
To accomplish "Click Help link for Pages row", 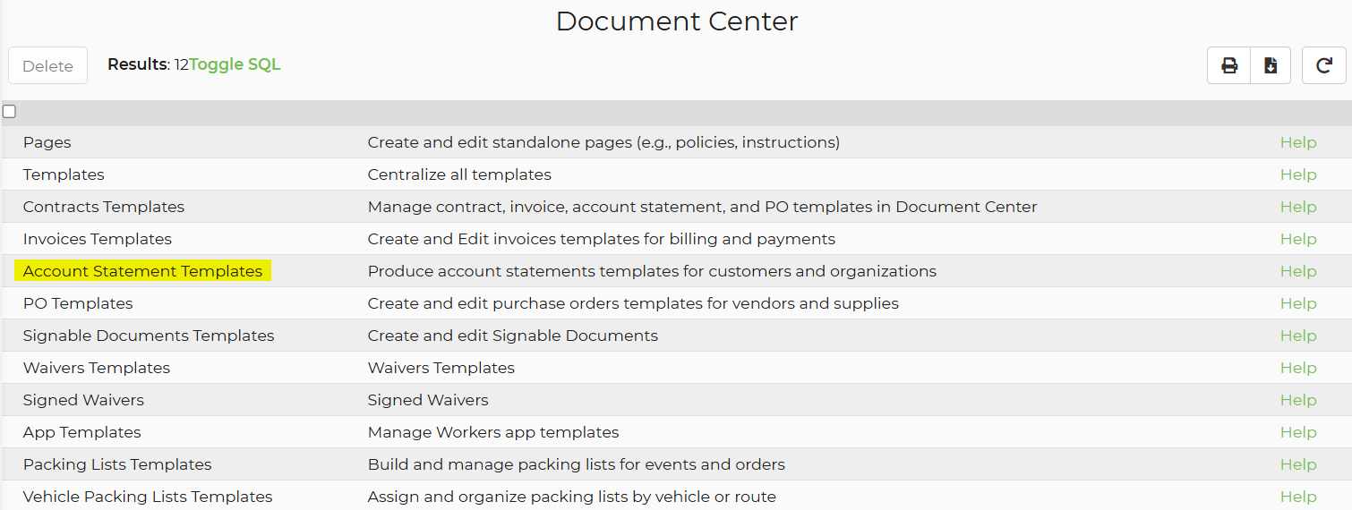I will [x=1297, y=142].
